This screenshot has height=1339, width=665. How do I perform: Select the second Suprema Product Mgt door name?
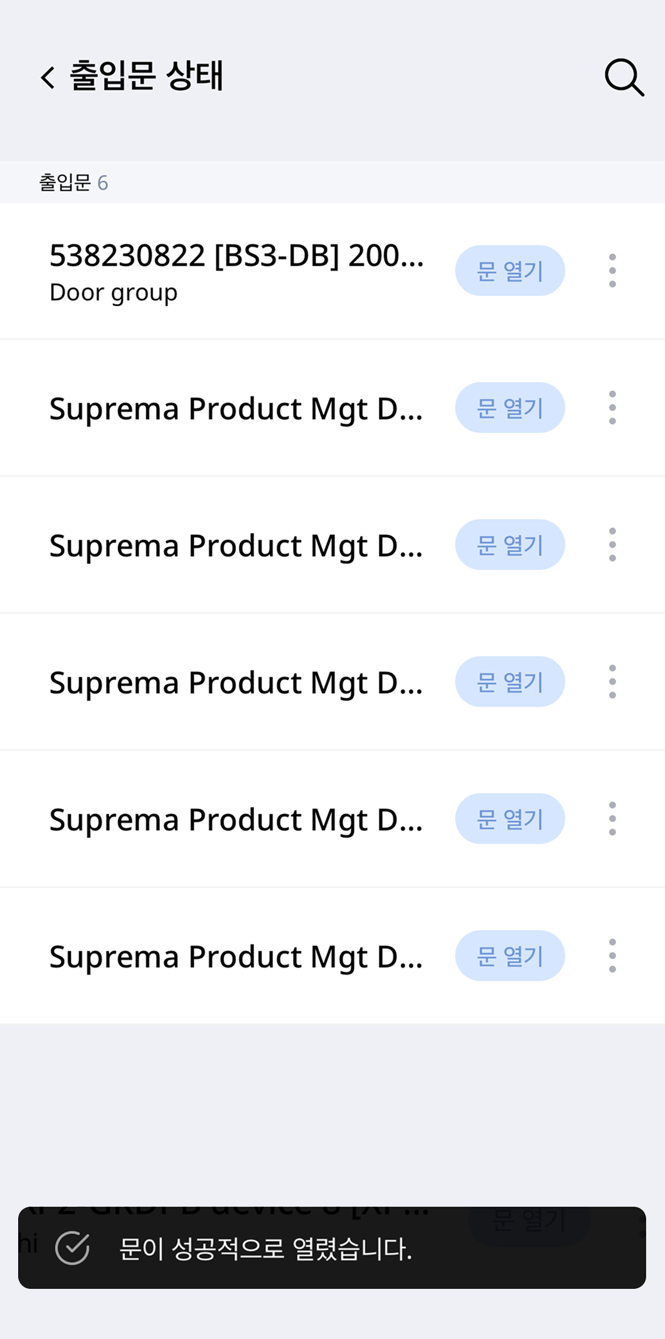pyautogui.click(x=236, y=545)
